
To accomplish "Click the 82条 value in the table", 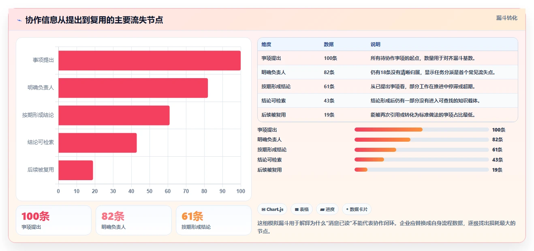I will pyautogui.click(x=329, y=72).
